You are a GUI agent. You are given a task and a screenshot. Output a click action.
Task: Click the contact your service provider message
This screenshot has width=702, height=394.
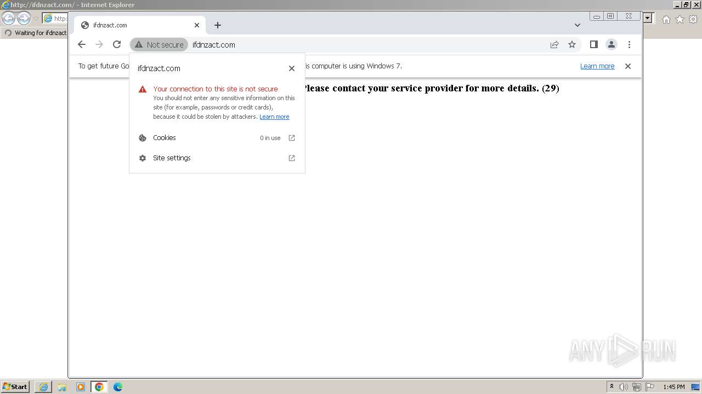pyautogui.click(x=431, y=88)
